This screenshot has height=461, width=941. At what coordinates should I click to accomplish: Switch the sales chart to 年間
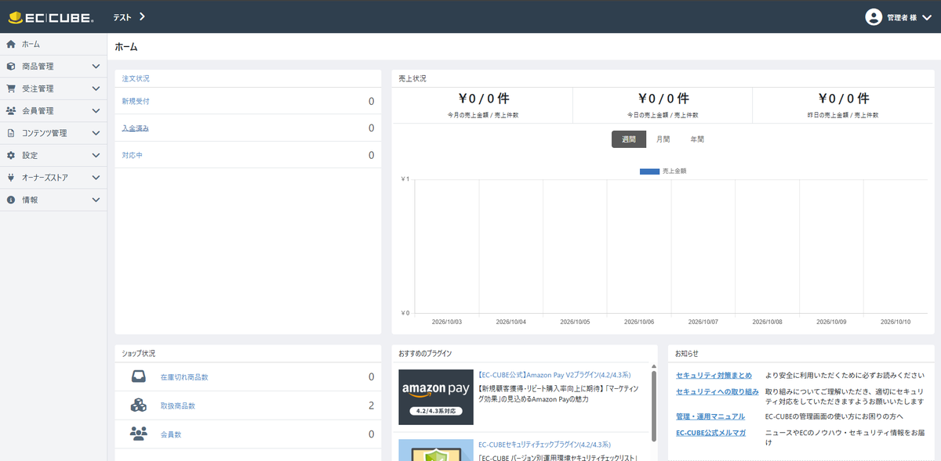click(697, 139)
